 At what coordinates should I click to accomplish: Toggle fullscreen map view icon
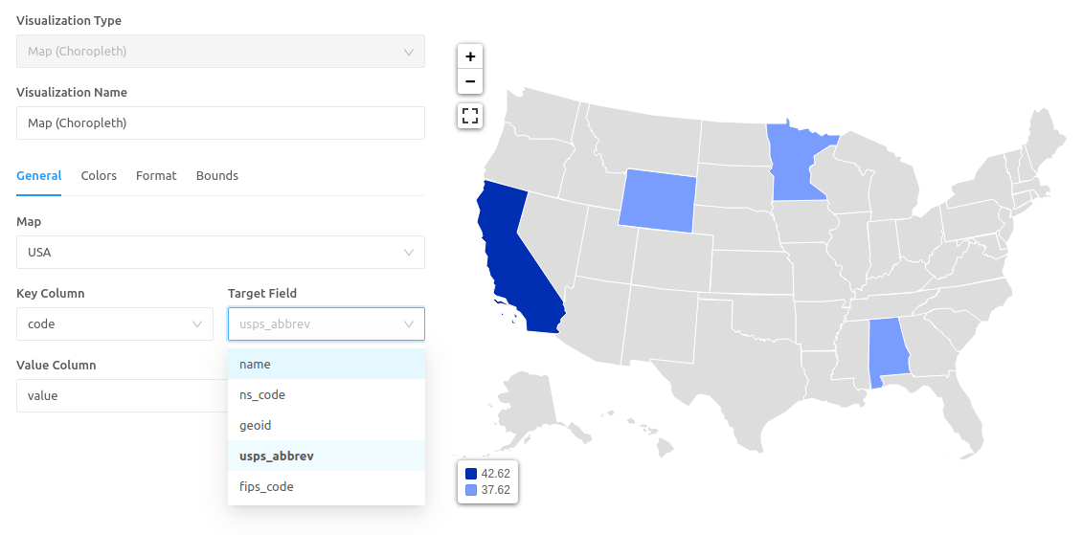pyautogui.click(x=470, y=116)
